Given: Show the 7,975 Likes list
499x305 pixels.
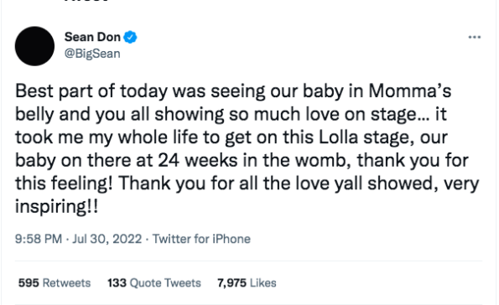Looking at the screenshot, I should (247, 282).
